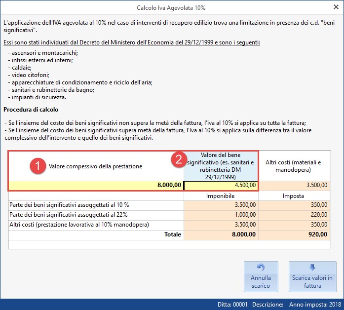Edit the 4.500,00 significant goods value field
Screen dimensions: 344x310
coord(221,185)
